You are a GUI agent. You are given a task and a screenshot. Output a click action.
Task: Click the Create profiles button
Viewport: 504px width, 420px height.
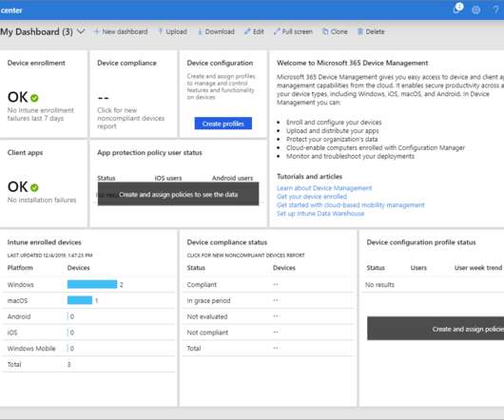pyautogui.click(x=223, y=124)
